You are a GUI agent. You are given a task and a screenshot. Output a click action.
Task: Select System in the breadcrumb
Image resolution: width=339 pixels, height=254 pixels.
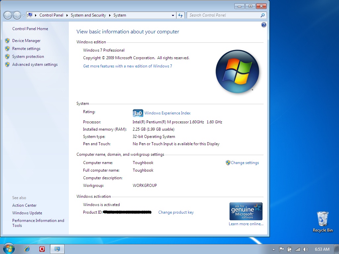click(x=120, y=15)
